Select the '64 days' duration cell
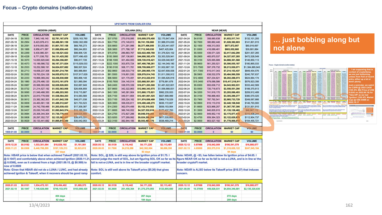382x215 pixels. [x=232, y=151]
